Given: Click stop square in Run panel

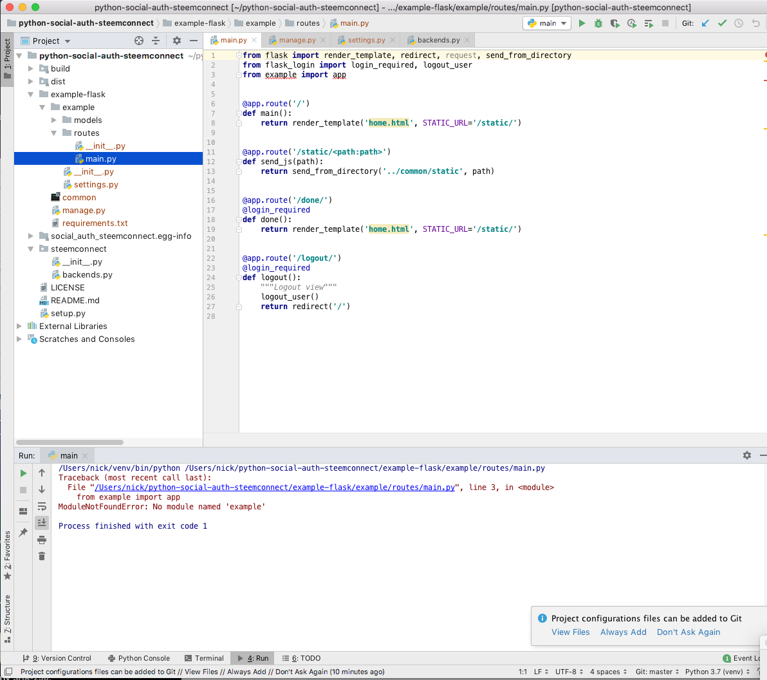Looking at the screenshot, I should click(x=23, y=490).
